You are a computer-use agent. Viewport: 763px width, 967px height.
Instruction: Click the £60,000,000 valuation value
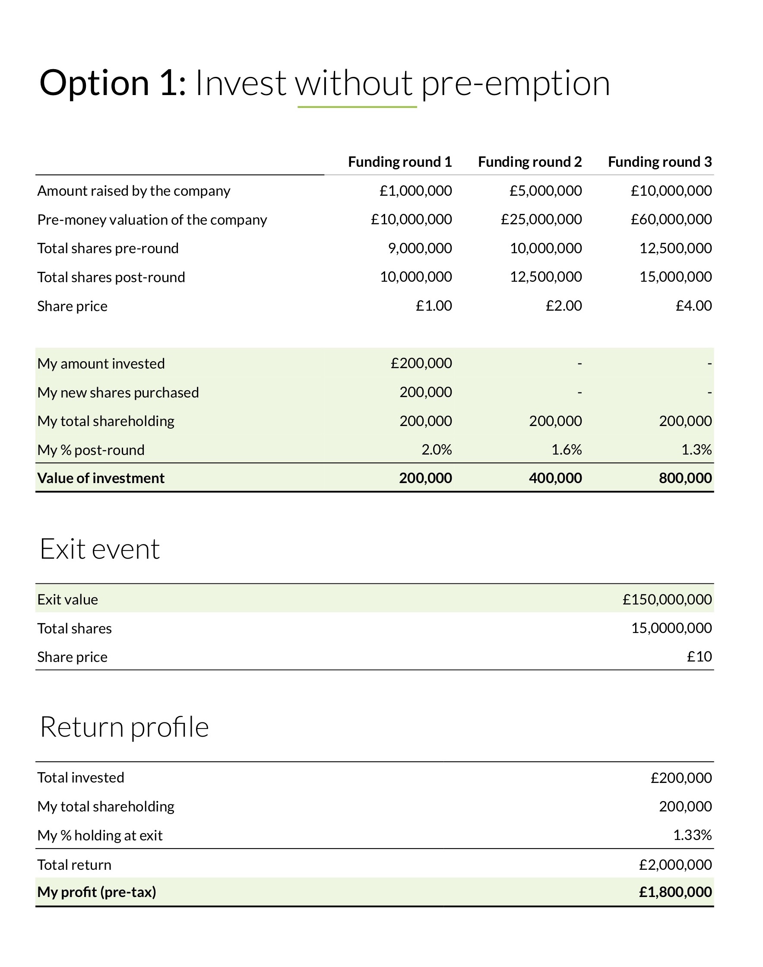pyautogui.click(x=671, y=219)
